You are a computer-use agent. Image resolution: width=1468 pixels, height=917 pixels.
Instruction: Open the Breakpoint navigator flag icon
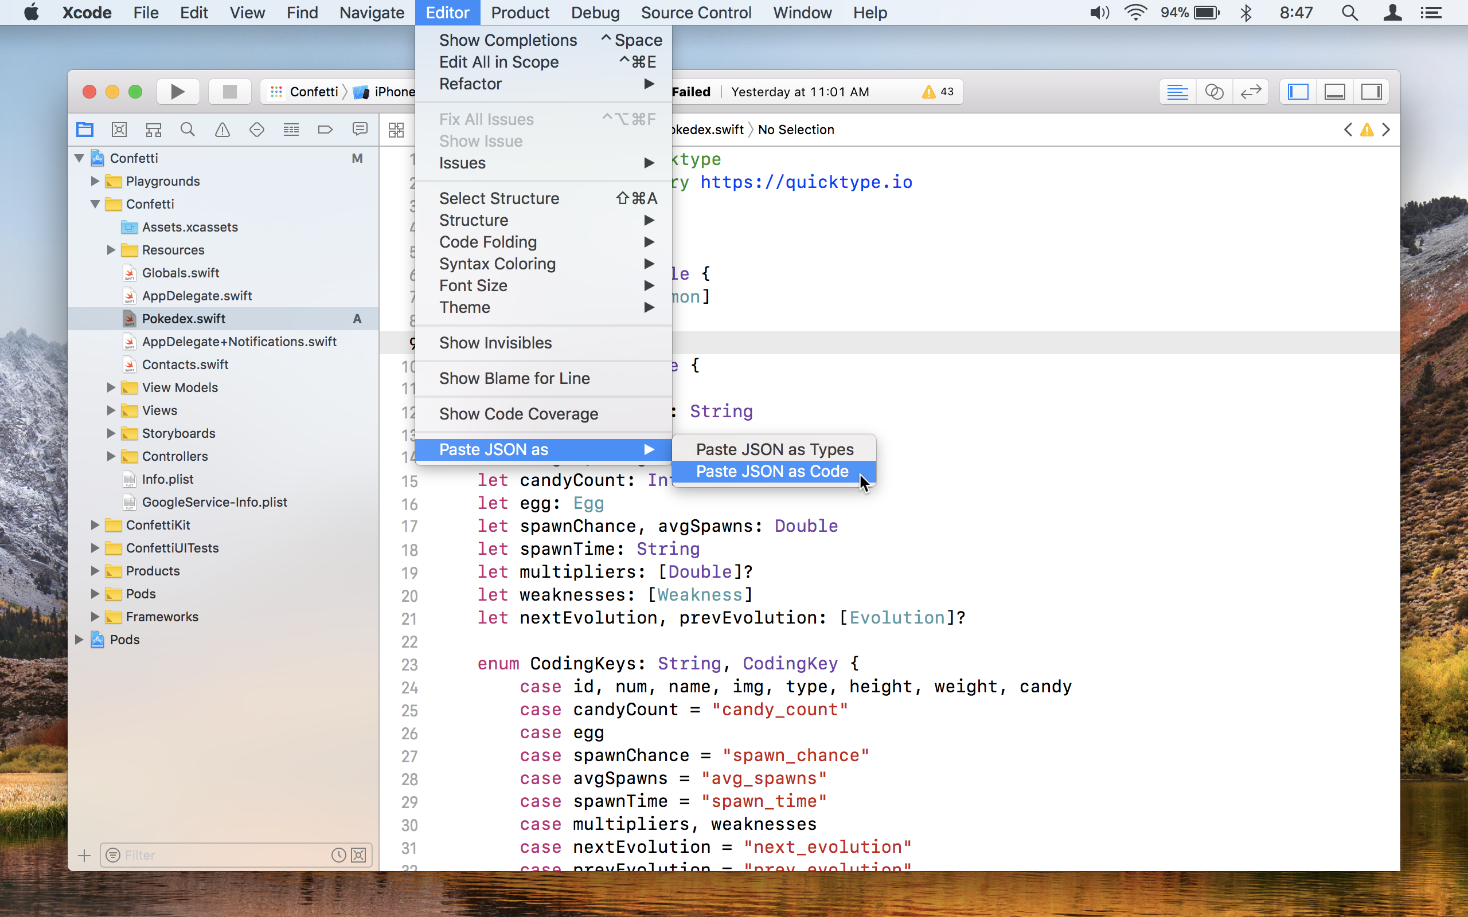(x=326, y=129)
